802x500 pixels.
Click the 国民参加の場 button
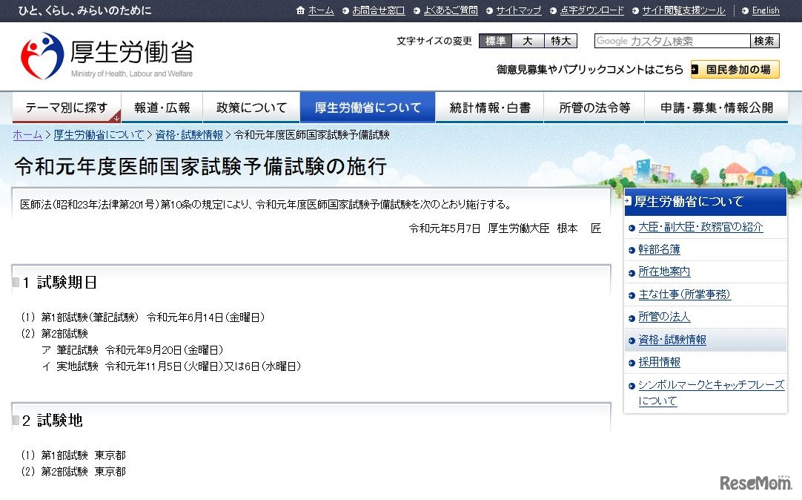pos(735,70)
